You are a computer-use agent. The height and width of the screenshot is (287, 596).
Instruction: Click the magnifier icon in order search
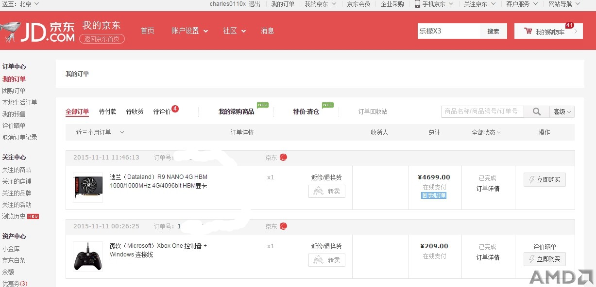[x=536, y=112]
